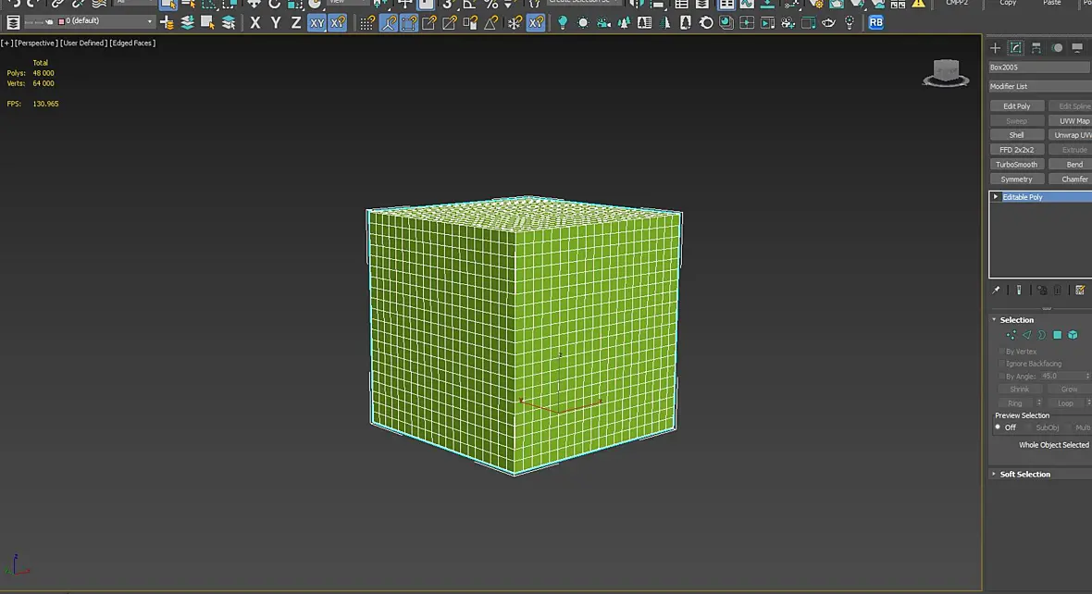Screen dimensions: 1092x594
Task: Click the circular arrow refresh icon
Action: (x=705, y=23)
